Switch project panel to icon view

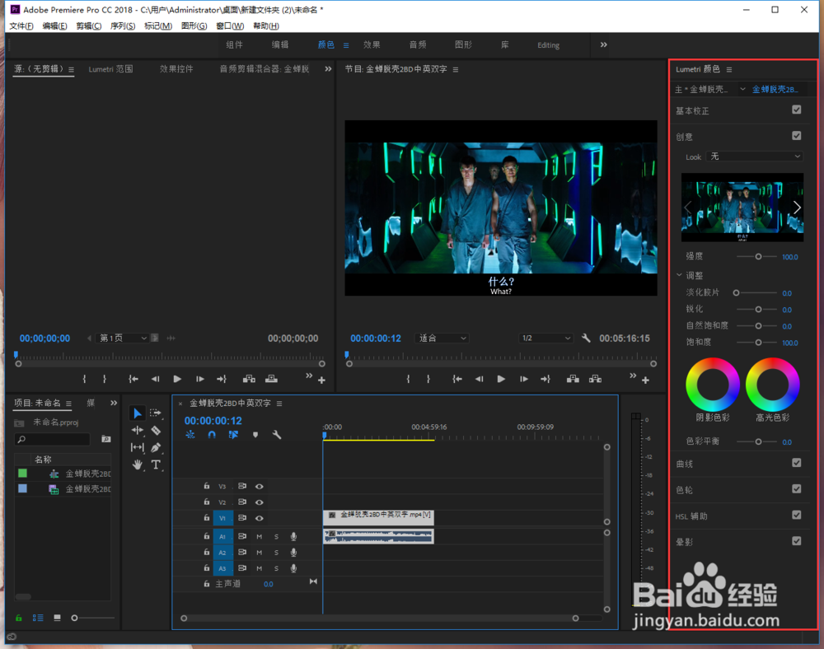(x=58, y=618)
